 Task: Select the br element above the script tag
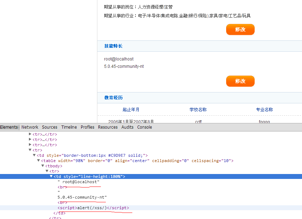coord(62,202)
